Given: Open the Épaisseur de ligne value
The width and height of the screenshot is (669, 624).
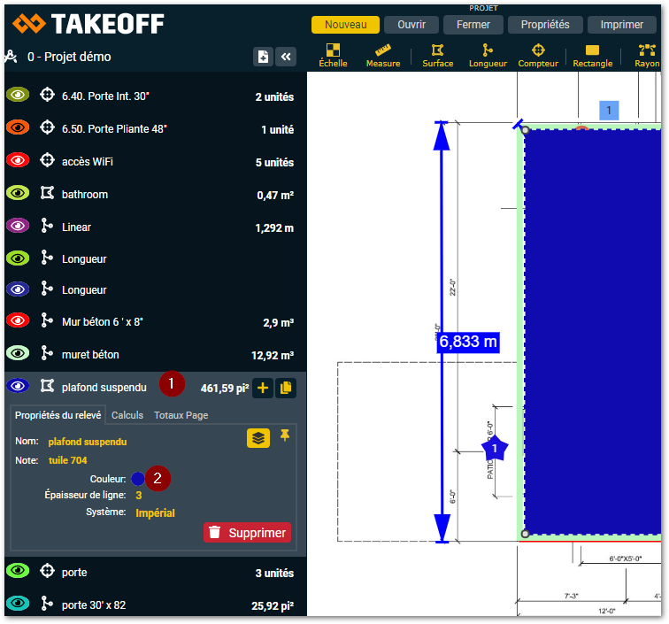Looking at the screenshot, I should tap(139, 495).
